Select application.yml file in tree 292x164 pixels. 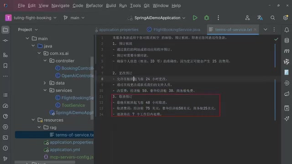click(62, 150)
